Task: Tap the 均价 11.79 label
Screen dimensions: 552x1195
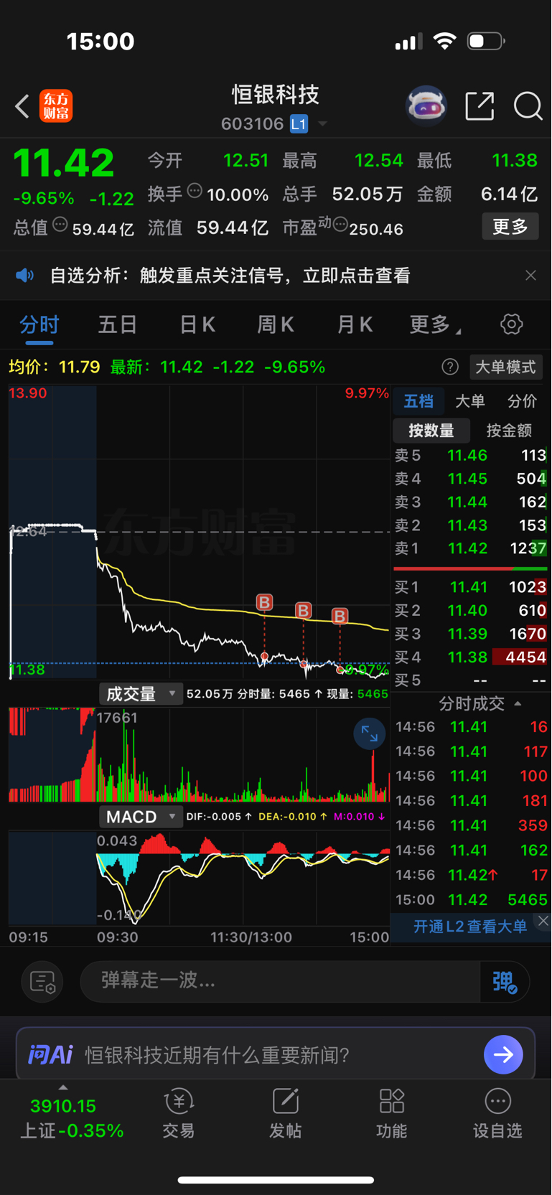Action: click(x=55, y=367)
